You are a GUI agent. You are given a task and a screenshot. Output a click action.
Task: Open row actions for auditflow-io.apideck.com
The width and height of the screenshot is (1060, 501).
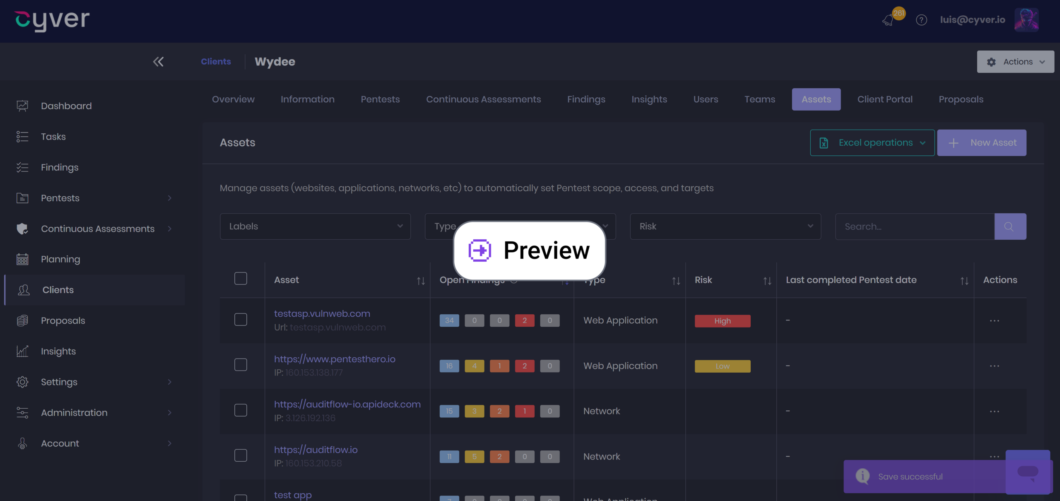click(994, 412)
